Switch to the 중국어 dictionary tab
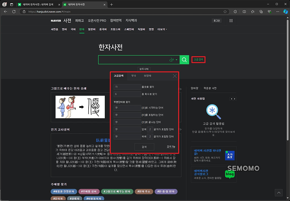Screen dimensions: 290x201 point(103,29)
